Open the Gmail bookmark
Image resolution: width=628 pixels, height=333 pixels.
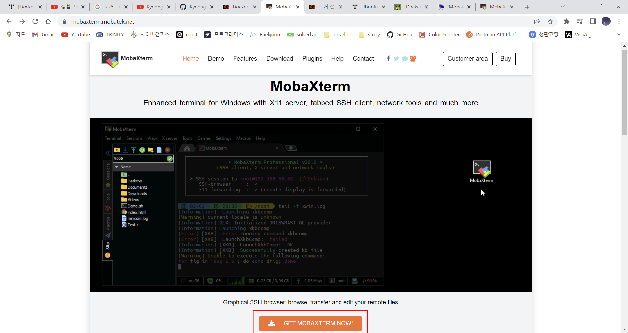click(x=43, y=34)
